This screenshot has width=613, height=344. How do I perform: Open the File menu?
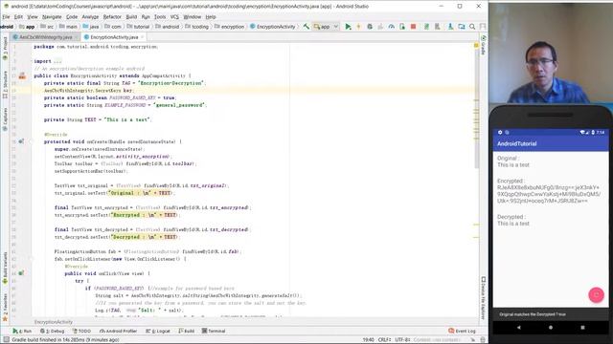tap(6, 17)
